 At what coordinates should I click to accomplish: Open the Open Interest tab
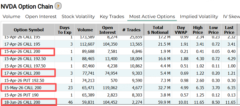41,17
